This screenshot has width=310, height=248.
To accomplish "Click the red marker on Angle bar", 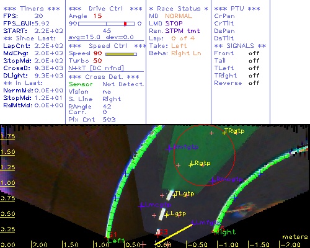I will pos(125,24).
